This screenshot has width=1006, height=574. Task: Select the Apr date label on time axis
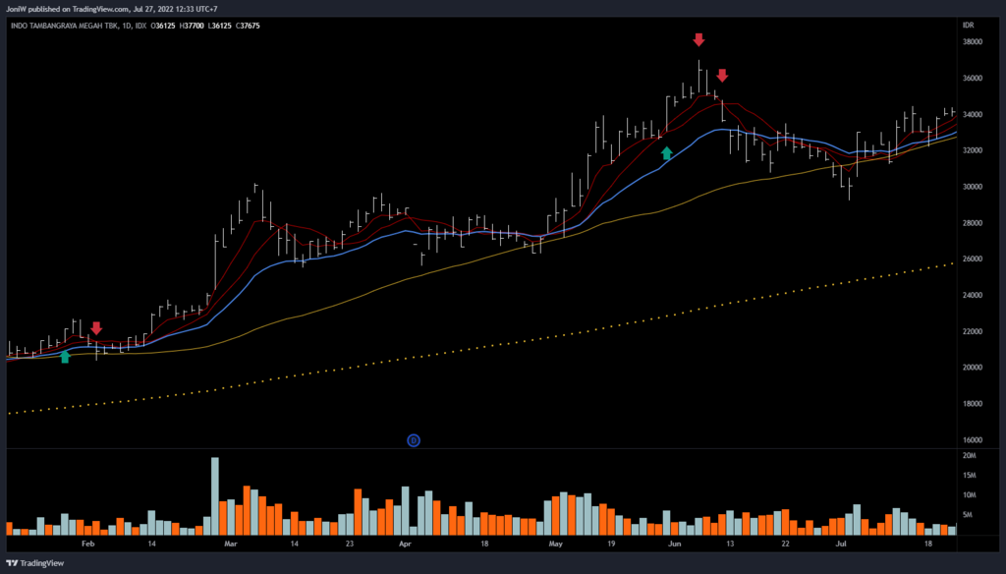click(404, 543)
